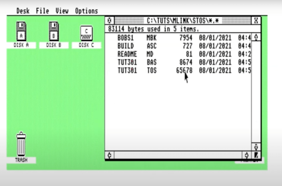Click the window fuller box at top-right

256,20
